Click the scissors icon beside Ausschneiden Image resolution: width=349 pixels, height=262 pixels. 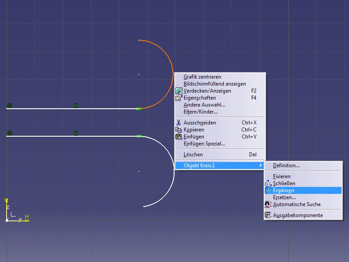point(179,123)
